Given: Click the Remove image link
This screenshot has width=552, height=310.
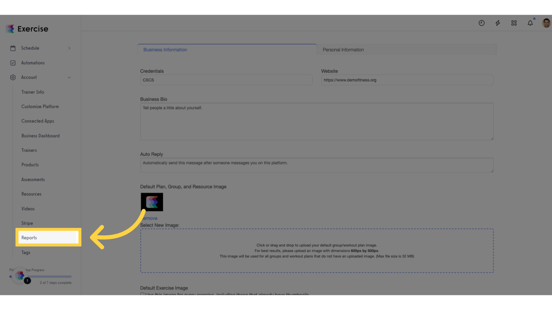Looking at the screenshot, I should (150, 218).
